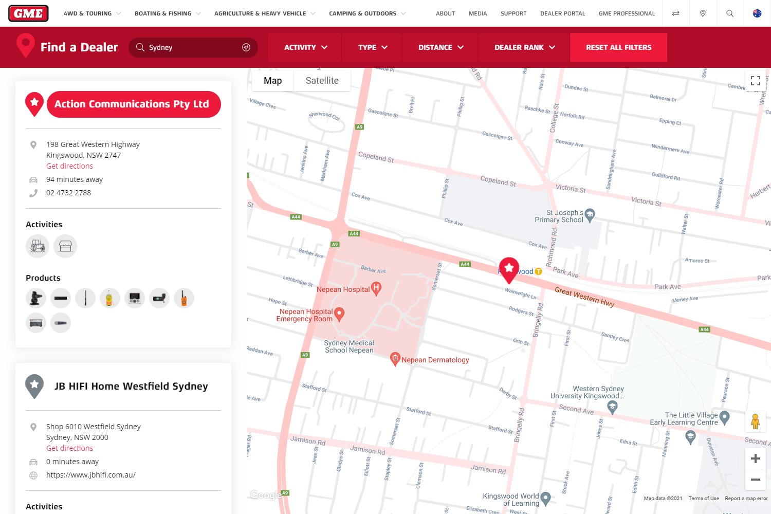Report a map error

click(x=746, y=499)
